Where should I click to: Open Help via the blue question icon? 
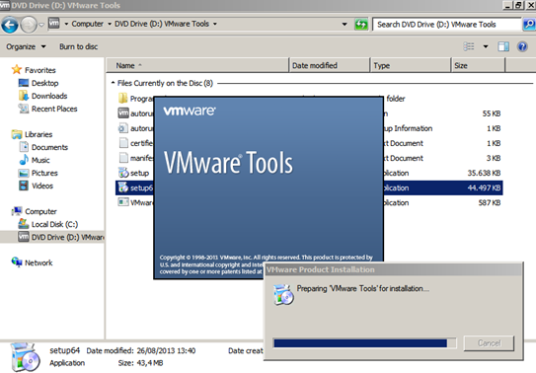coord(522,46)
